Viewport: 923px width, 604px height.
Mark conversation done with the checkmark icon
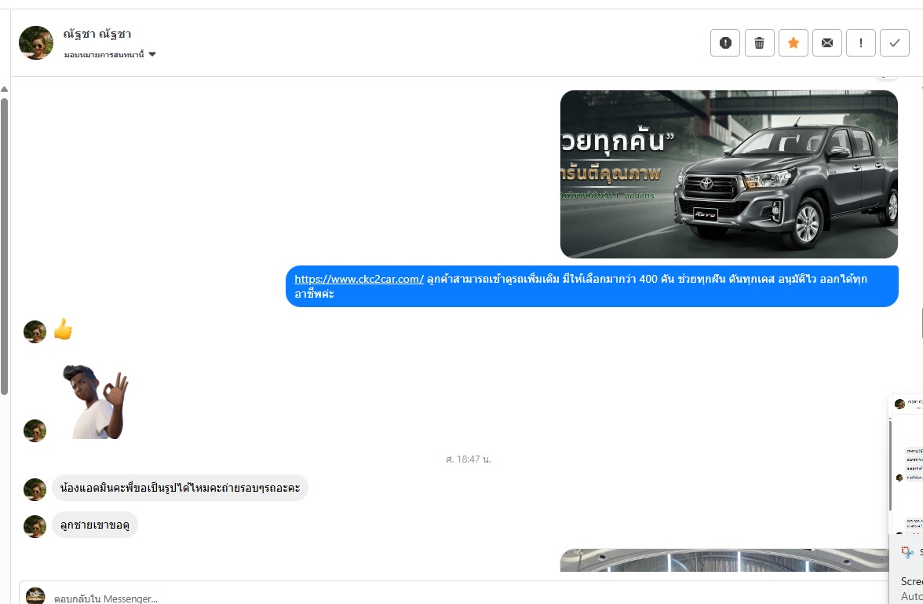coord(895,43)
